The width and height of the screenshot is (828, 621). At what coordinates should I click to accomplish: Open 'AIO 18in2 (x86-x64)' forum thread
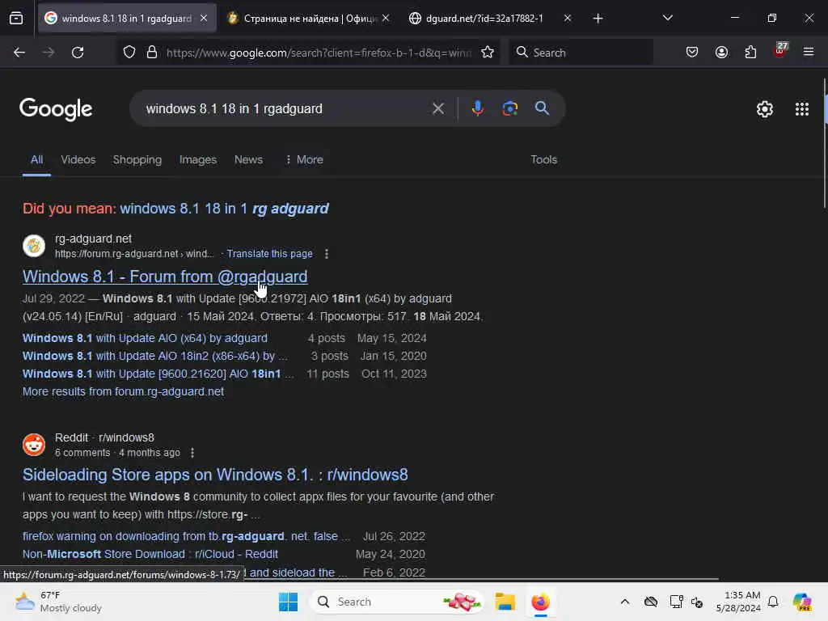pos(154,356)
